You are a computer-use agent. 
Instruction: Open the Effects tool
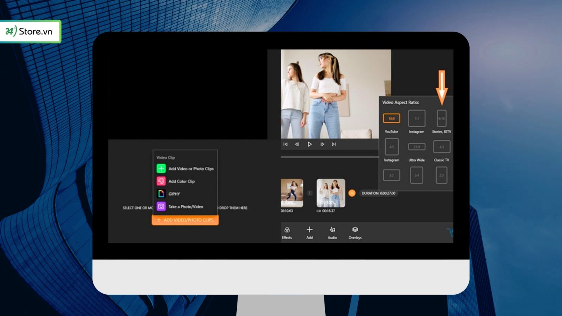pyautogui.click(x=287, y=233)
